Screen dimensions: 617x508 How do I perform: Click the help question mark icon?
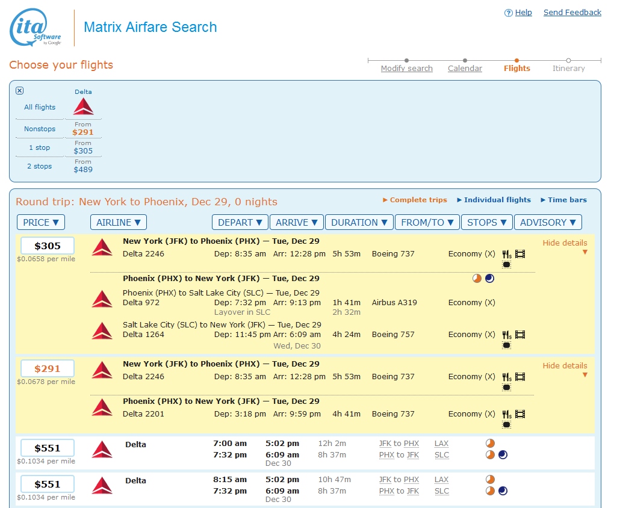tap(509, 13)
